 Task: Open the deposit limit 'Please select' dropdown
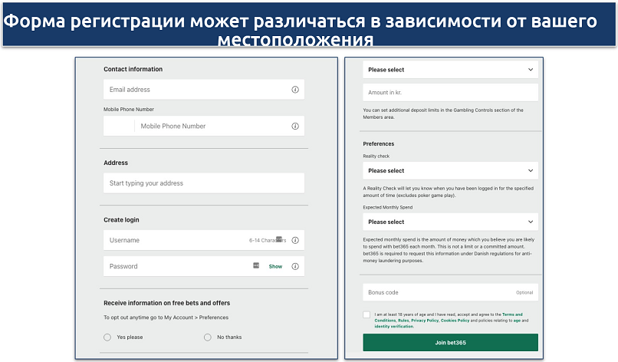[450, 70]
